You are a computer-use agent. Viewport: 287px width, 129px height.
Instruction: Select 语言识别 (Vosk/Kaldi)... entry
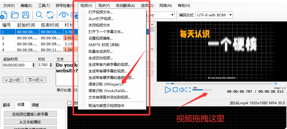click(x=108, y=91)
